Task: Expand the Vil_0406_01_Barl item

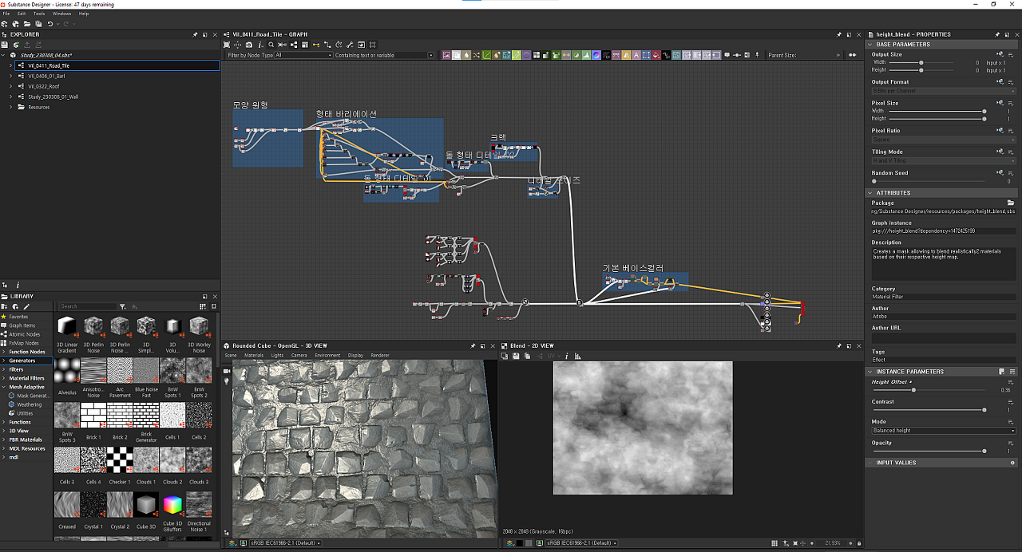Action: point(10,76)
